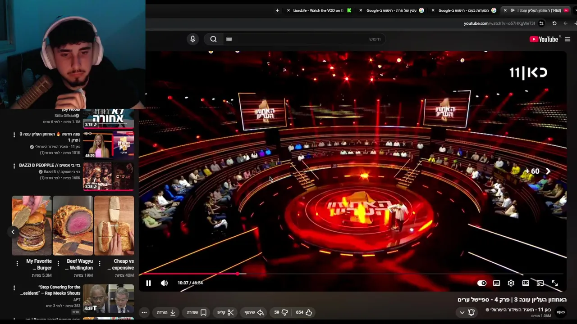Viewport: 577px width, 324px height.
Task: Open site information icon in address bar
Action: tap(541, 23)
